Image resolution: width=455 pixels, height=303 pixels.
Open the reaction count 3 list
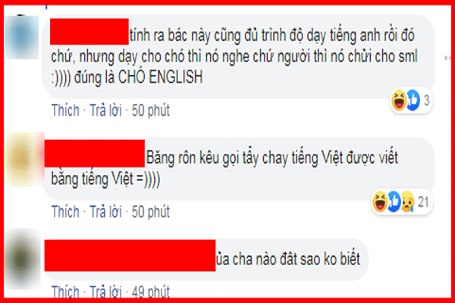click(426, 100)
